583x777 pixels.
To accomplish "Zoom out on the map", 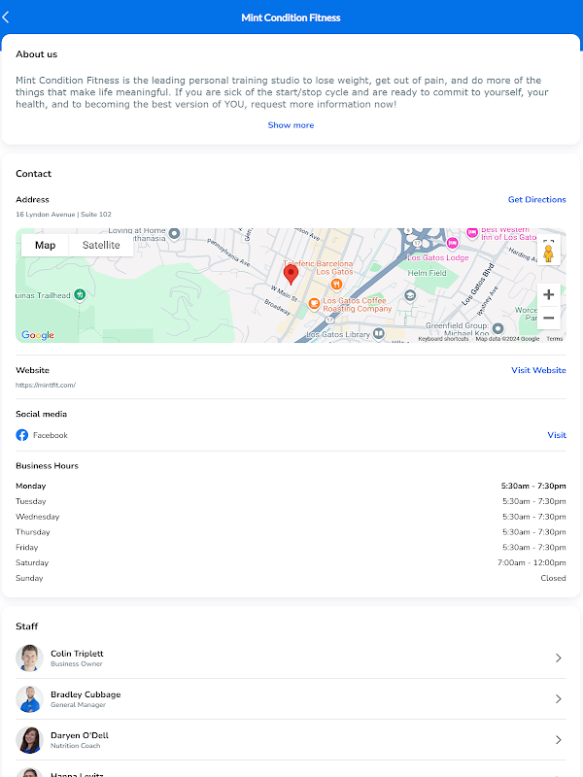I will (x=548, y=318).
